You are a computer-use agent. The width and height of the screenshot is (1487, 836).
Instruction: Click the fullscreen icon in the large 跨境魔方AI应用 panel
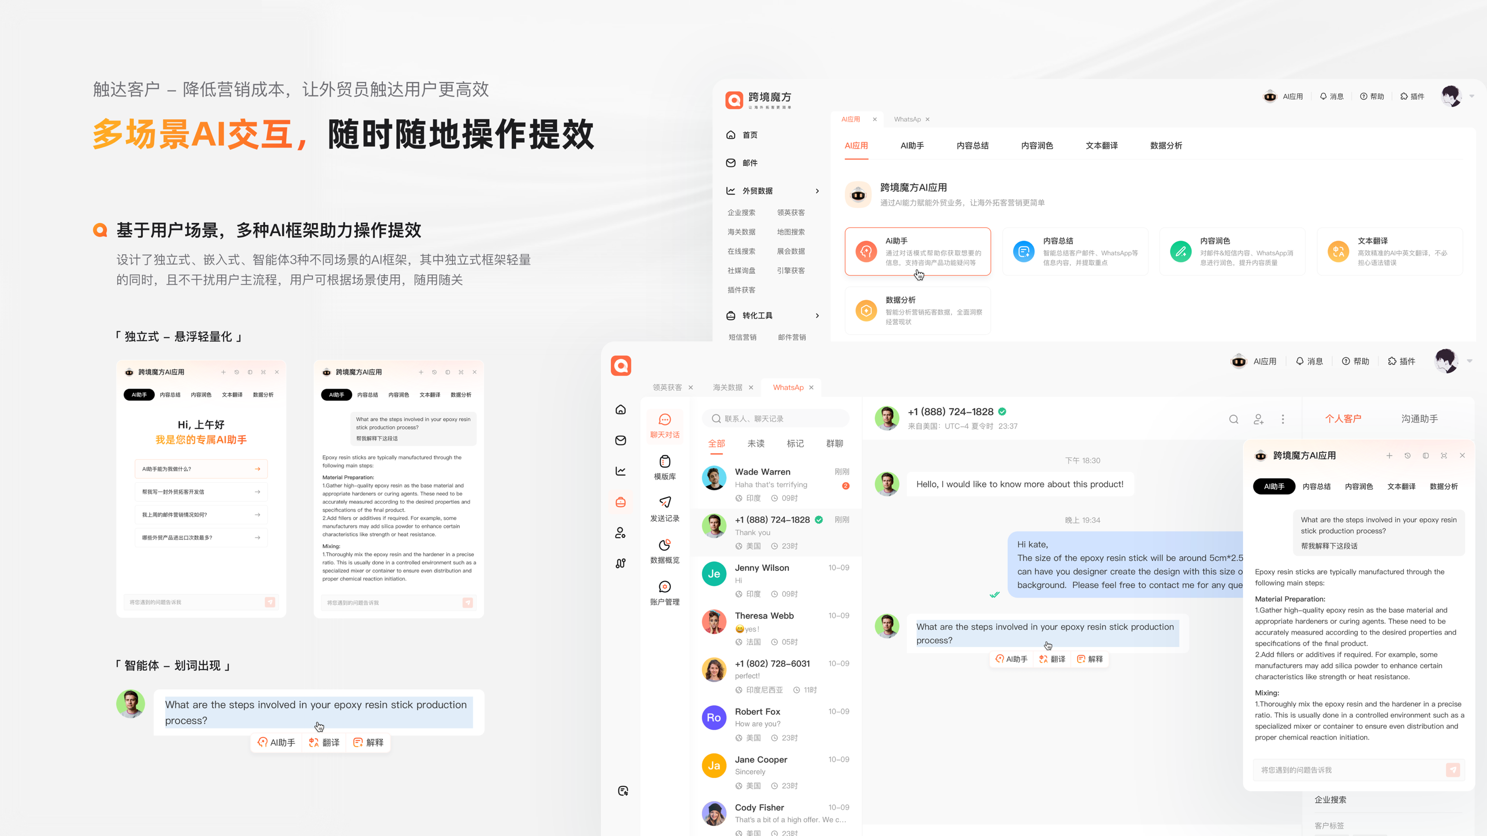(x=1444, y=456)
